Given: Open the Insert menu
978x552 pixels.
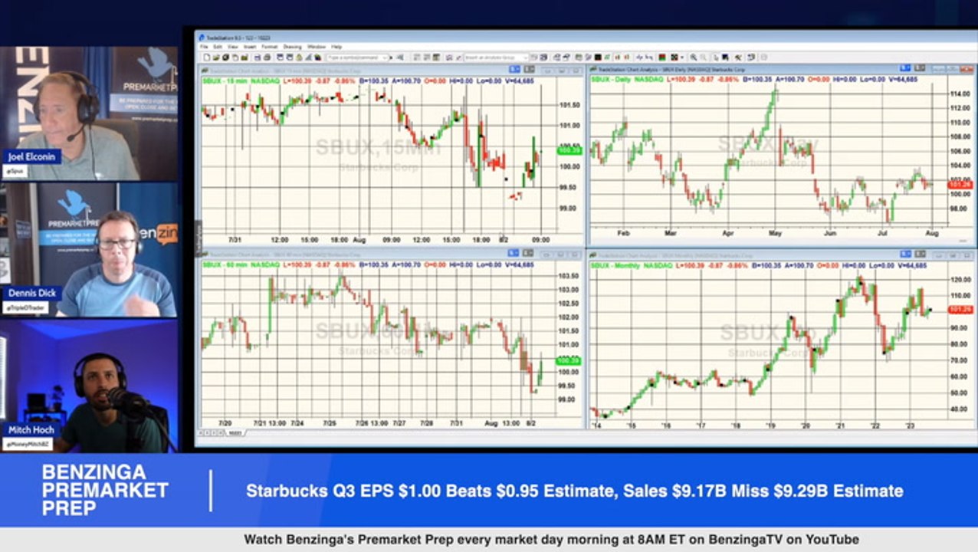Looking at the screenshot, I should [250, 47].
